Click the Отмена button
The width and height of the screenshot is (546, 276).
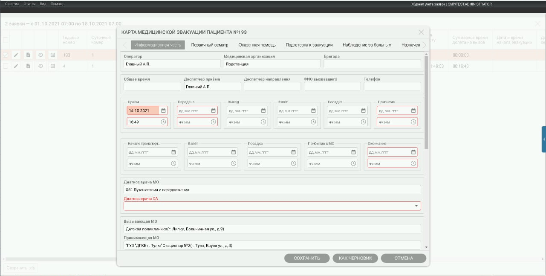404,258
